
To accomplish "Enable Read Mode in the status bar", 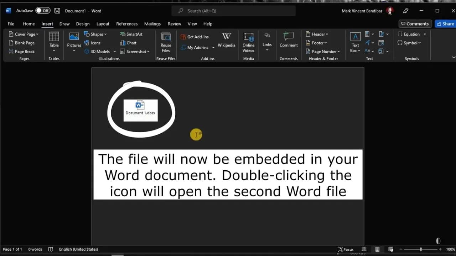I will point(364,249).
